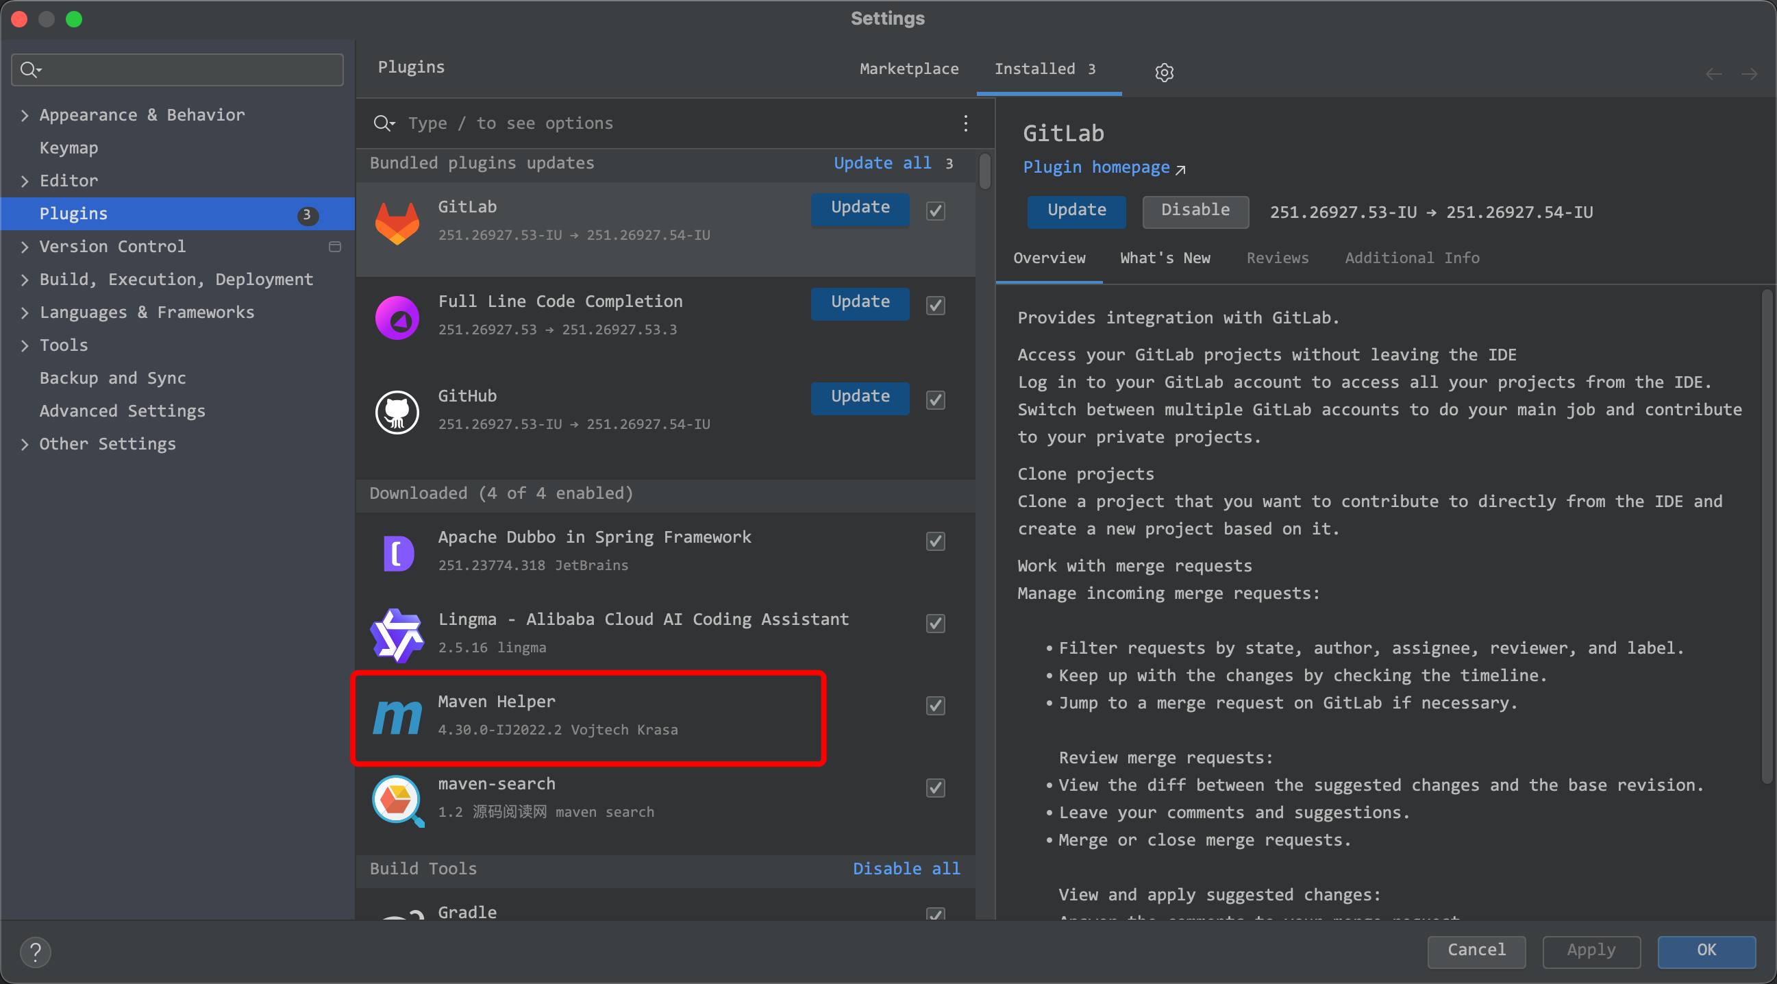This screenshot has width=1777, height=984.
Task: Open help with the question mark button
Action: click(35, 952)
